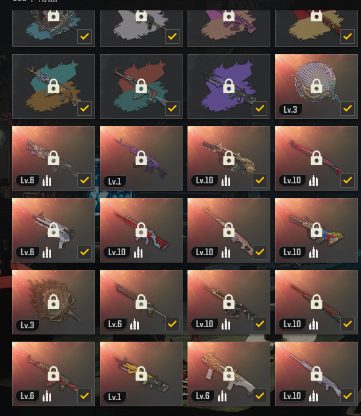Click Lv.1 badge on purple rifle
The height and width of the screenshot is (416, 361).
click(115, 182)
